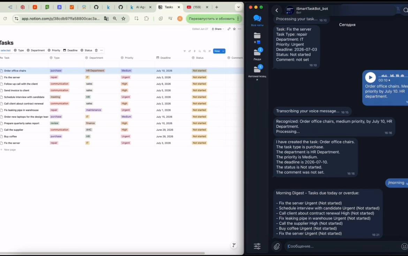Screen dimensions: 408x256
Task: Focus the Сообщение message input field
Action: tap(342, 246)
